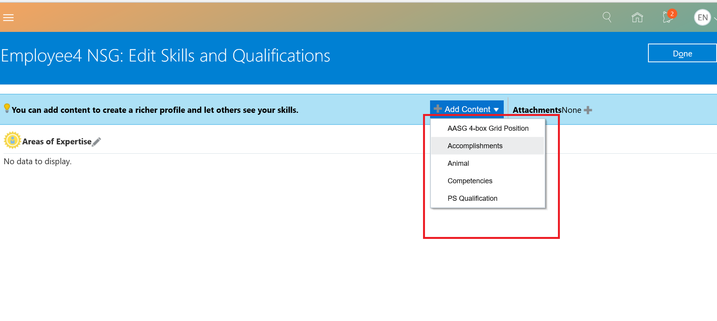Select Animal in the content menu
The width and height of the screenshot is (717, 321).
point(487,163)
